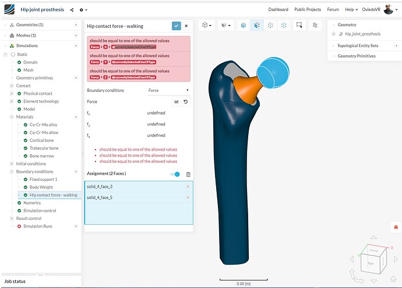The image size is (402, 288).
Task: Add a new simulation run with plus icon
Action: [76, 226]
